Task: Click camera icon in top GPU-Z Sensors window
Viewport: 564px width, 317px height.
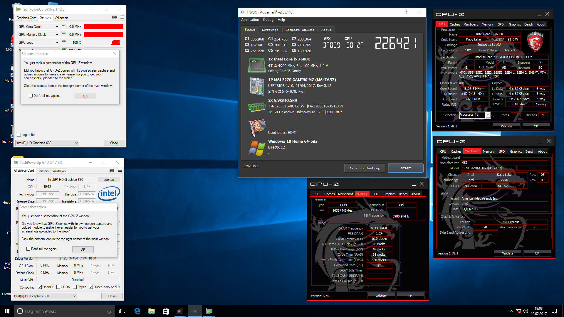Action: point(114,17)
